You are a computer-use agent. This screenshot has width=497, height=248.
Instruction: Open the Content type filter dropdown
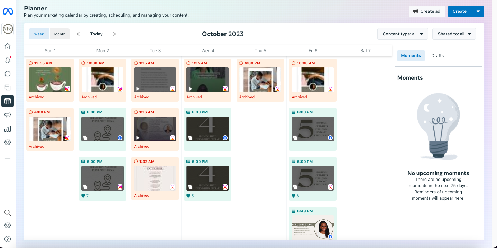point(403,34)
